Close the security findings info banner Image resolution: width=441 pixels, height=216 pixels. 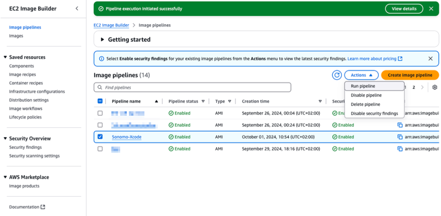coord(431,59)
